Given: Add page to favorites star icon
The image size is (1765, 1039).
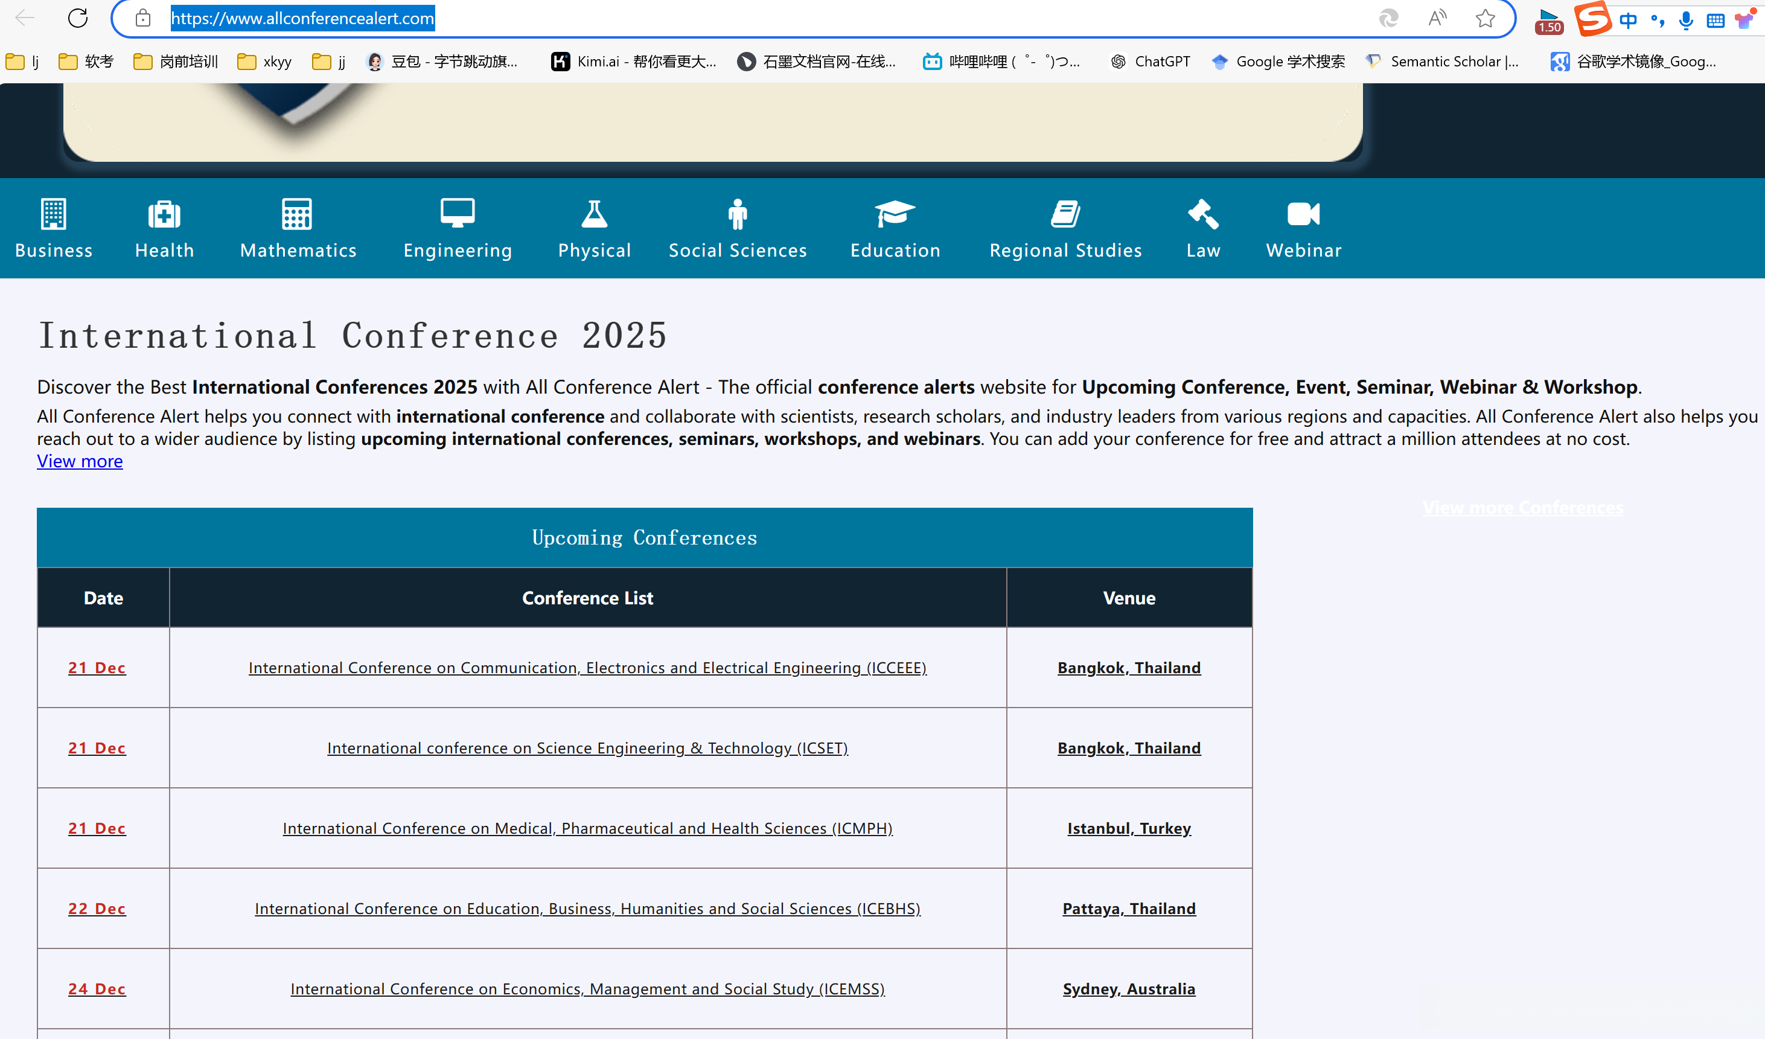Looking at the screenshot, I should pos(1485,18).
